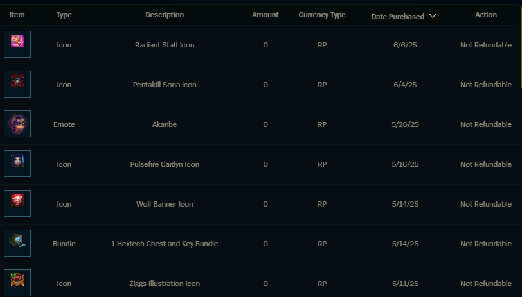Select the Wolf Banner Icon thumbnail
Screen dimensions: 522x297
coord(17,203)
